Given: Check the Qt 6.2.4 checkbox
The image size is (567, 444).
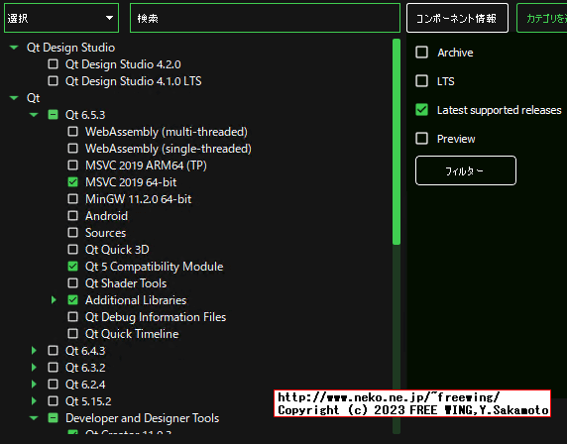Looking at the screenshot, I should click(x=54, y=385).
